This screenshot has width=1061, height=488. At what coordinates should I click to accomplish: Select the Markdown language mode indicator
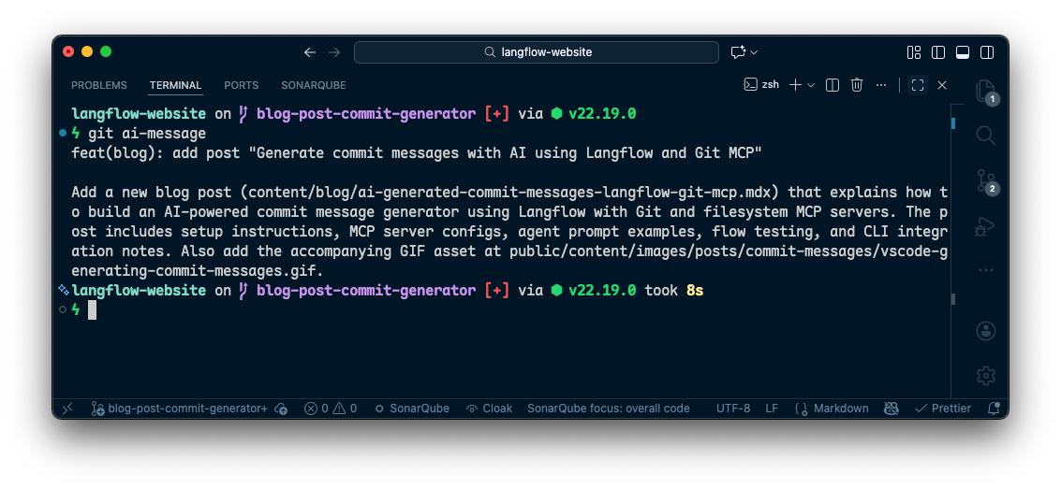832,409
